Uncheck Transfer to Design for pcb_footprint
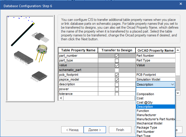This screenshot has width=186, height=137. point(117,75)
